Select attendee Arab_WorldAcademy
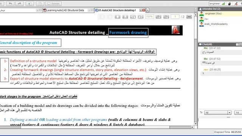 [220, 24]
